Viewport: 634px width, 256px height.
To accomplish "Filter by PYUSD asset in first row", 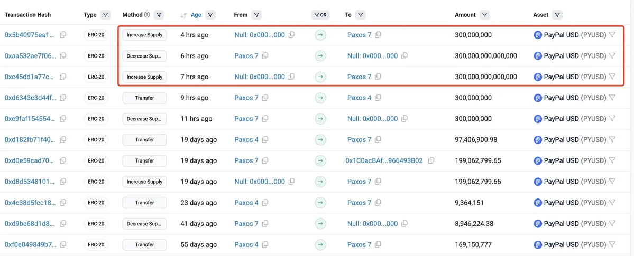I will (x=612, y=35).
